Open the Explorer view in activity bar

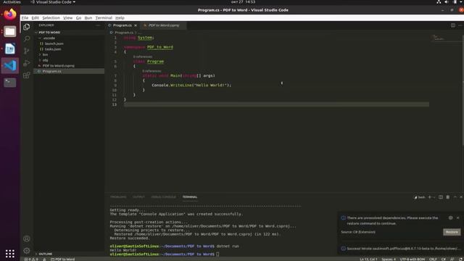pyautogui.click(x=27, y=27)
